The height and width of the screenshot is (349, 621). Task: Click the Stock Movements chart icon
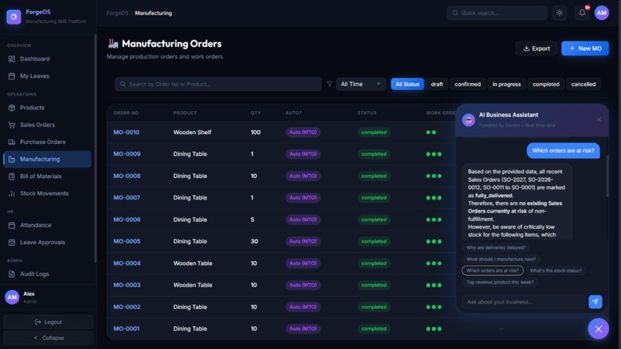12,193
